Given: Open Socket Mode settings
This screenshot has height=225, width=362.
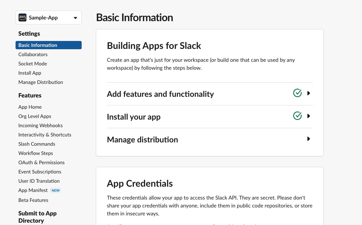Looking at the screenshot, I should (32, 64).
